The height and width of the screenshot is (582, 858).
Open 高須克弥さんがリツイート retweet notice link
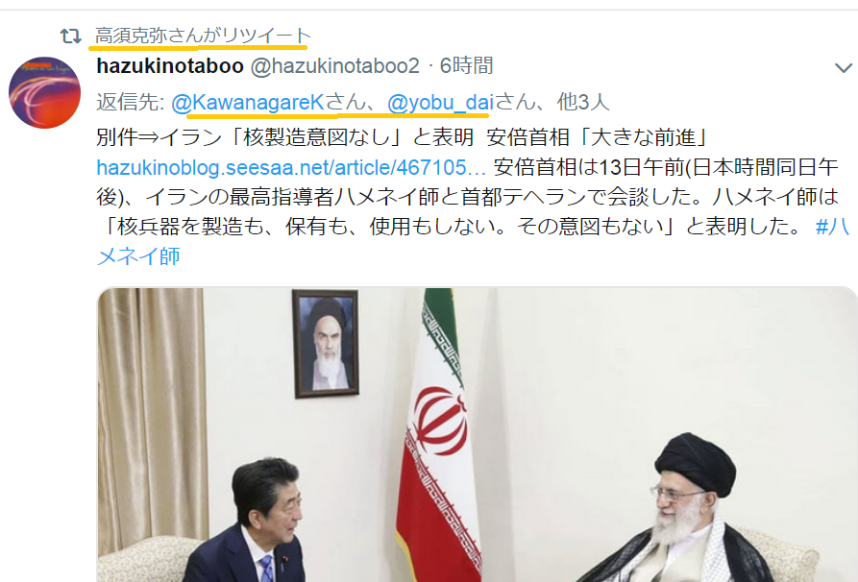[x=203, y=36]
